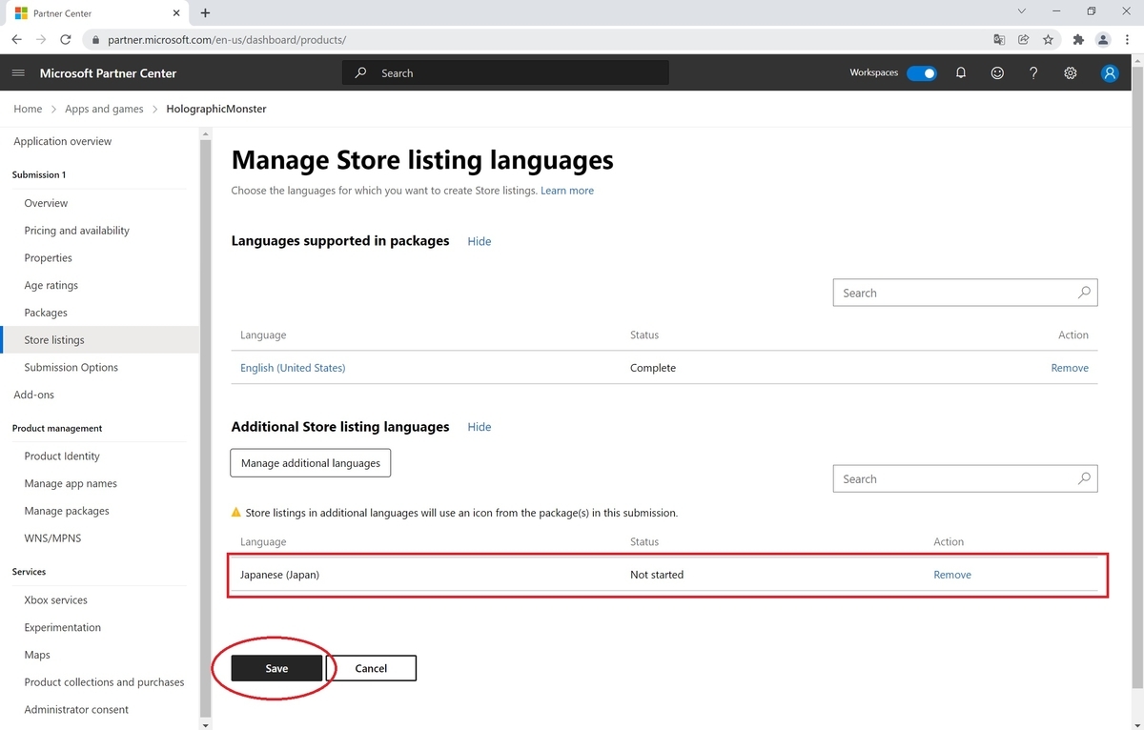Open Manage packages
Viewport: 1144px width, 730px height.
click(67, 511)
